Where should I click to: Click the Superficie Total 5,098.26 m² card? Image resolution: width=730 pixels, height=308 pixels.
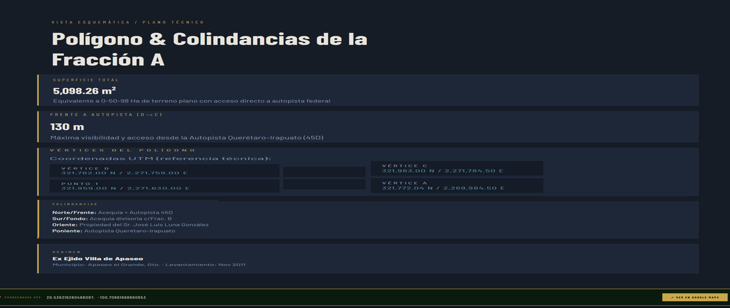368,90
